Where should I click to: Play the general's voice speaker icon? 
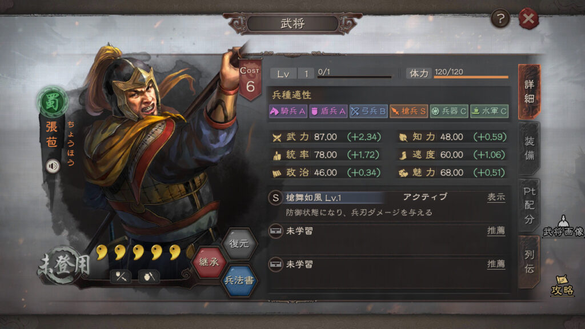[53, 166]
